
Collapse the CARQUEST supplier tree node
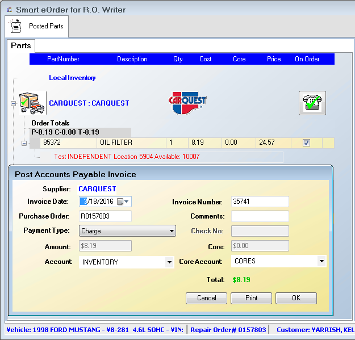pos(13,103)
